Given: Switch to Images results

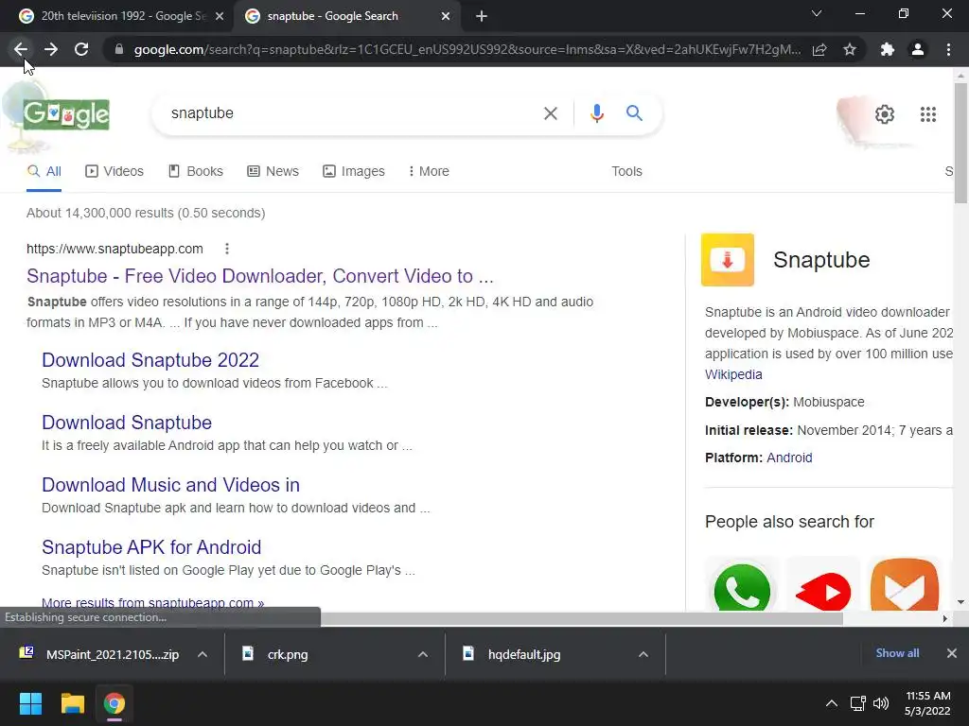Looking at the screenshot, I should pyautogui.click(x=354, y=172).
